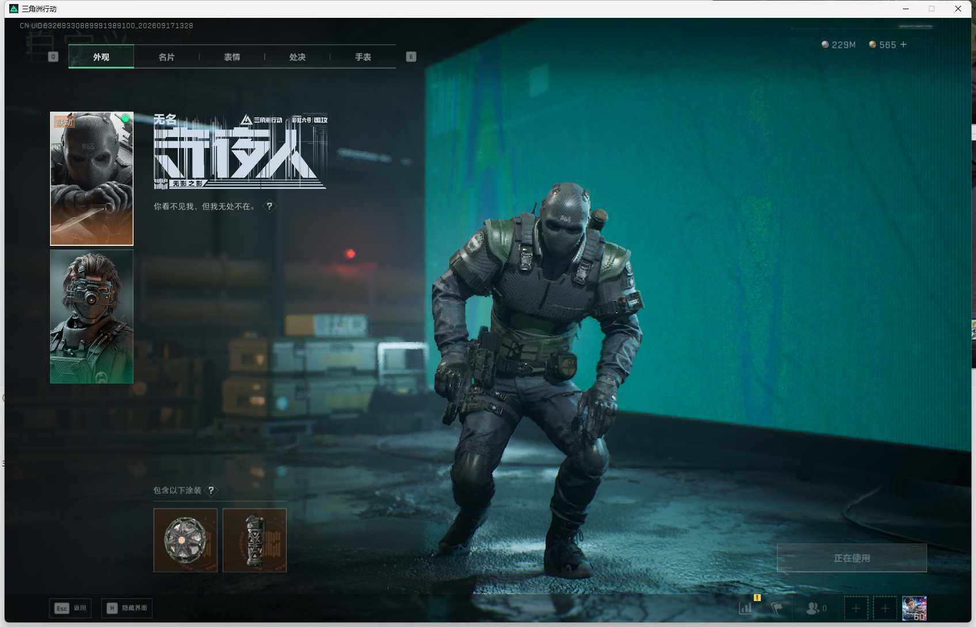The image size is (976, 627).
Task: Click the 无名 operator name
Action: coord(165,119)
